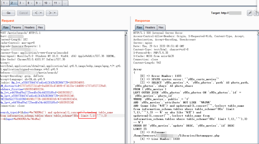Screen dimensions: 259x144
Task: Close Repeater tab 8
Action: point(32,3)
